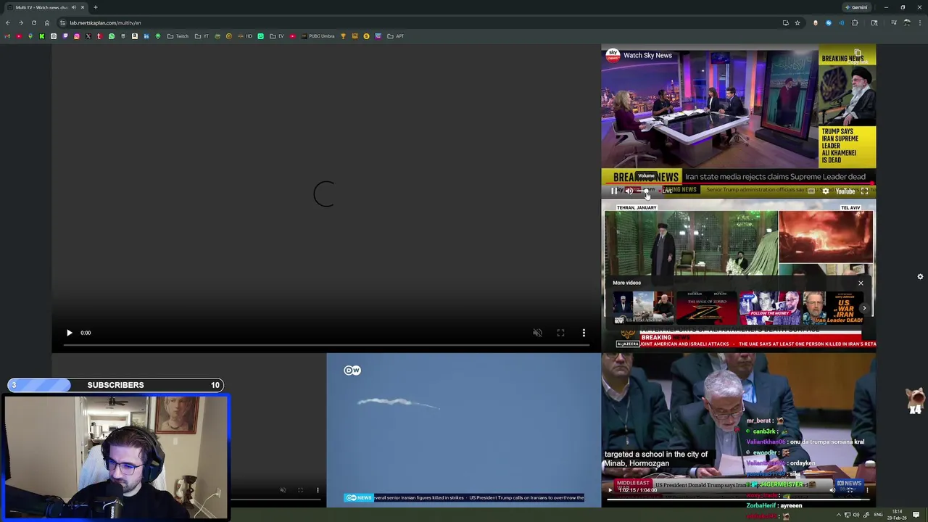This screenshot has height=522, width=928.
Task: Open ENG language switcher in taskbar
Action: point(879,515)
